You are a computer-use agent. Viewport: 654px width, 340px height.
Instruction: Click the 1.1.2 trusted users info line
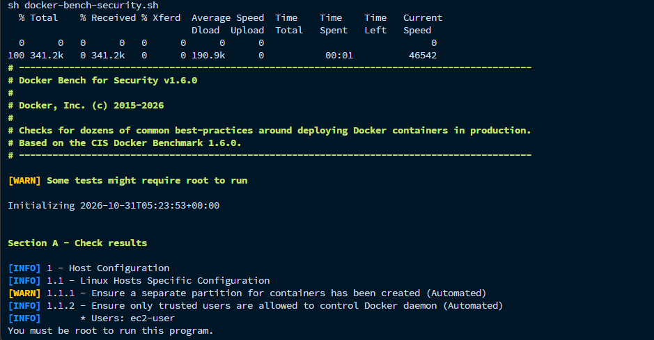255,305
